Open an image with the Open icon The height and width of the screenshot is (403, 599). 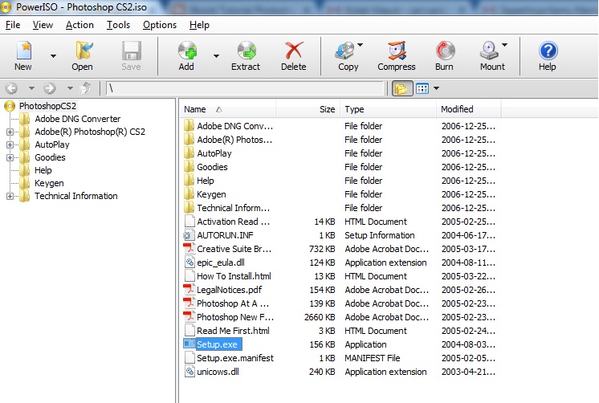coord(83,51)
